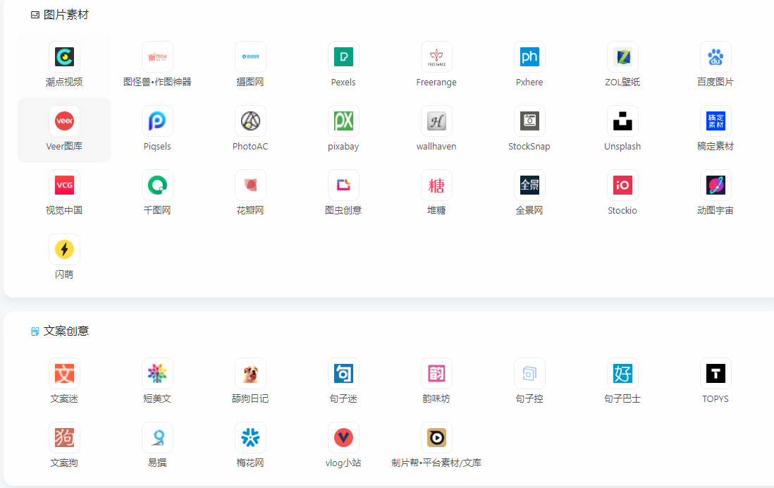Open the 舔狗日记 dog icon

click(x=250, y=374)
